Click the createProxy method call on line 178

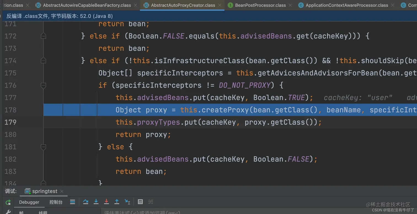pos(225,110)
